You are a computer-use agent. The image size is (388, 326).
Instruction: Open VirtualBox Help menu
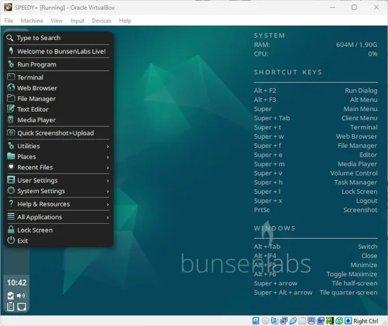point(125,21)
